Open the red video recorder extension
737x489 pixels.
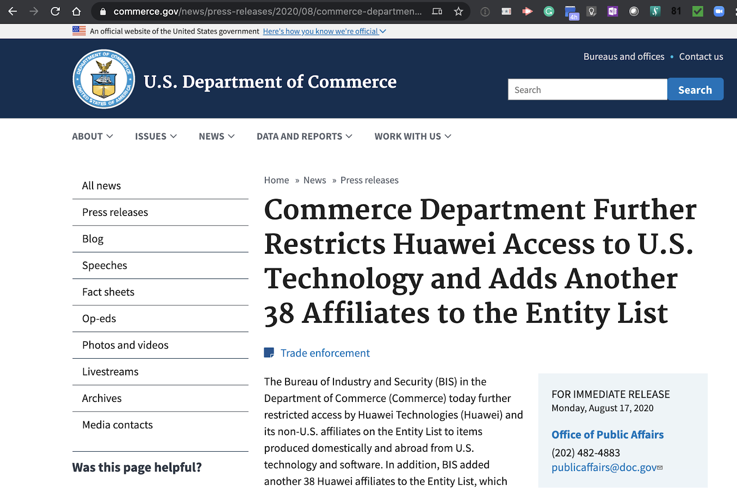click(527, 12)
